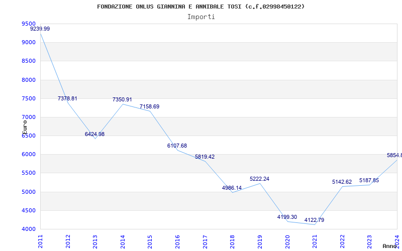Select the 2014 year axis label
Screen dimensions: 402x251
point(123,241)
